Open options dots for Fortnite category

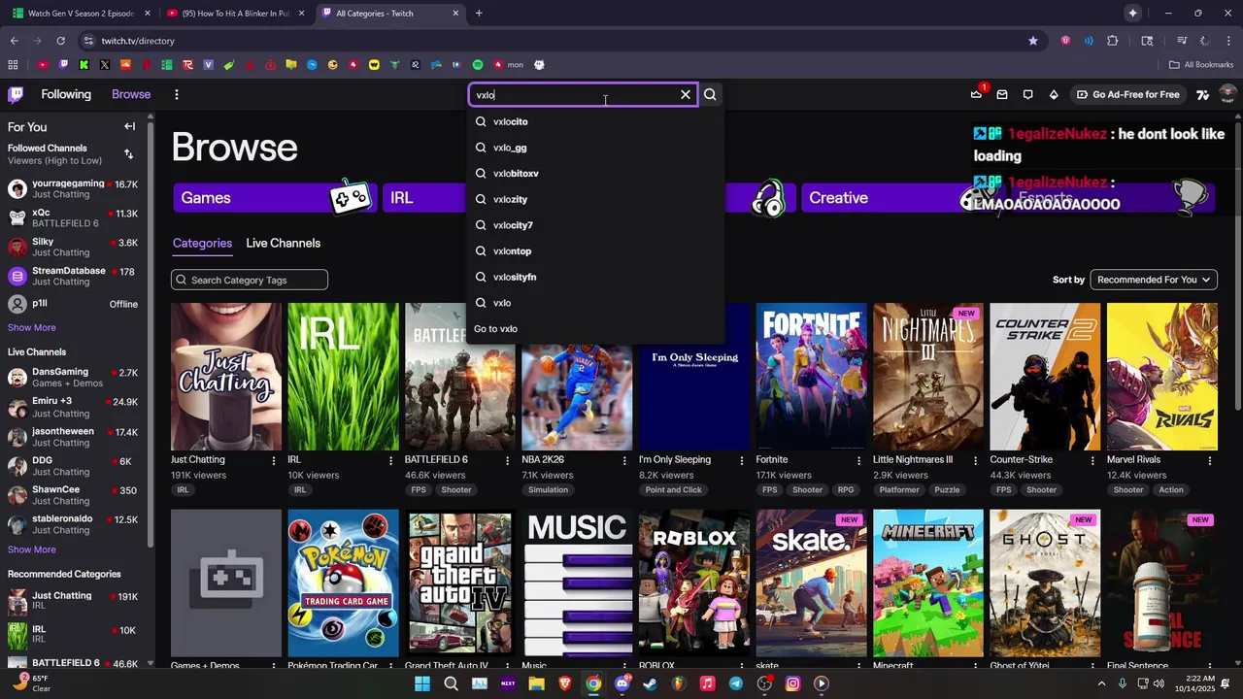859,460
